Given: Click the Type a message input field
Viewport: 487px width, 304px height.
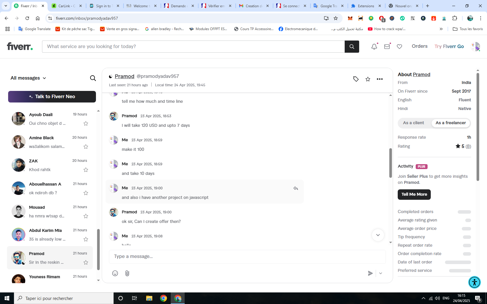Looking at the screenshot, I should tap(247, 257).
